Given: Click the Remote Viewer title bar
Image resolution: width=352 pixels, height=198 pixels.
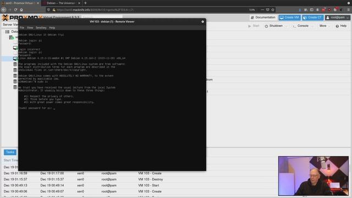Looking at the screenshot, I should [112, 21].
